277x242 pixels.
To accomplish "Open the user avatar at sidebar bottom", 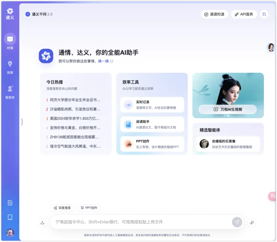I will pyautogui.click(x=10, y=232).
